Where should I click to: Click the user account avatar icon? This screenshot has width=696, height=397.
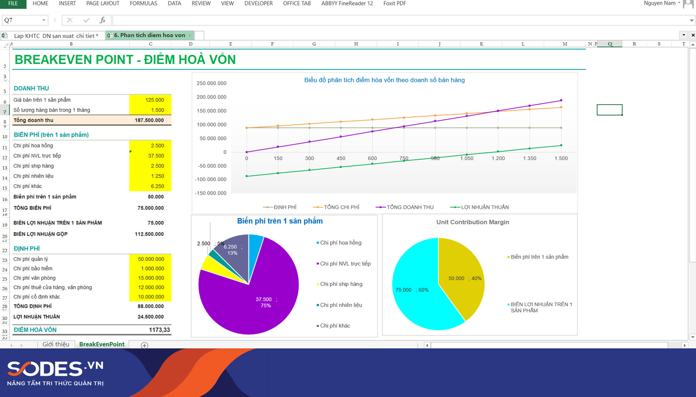tap(688, 4)
